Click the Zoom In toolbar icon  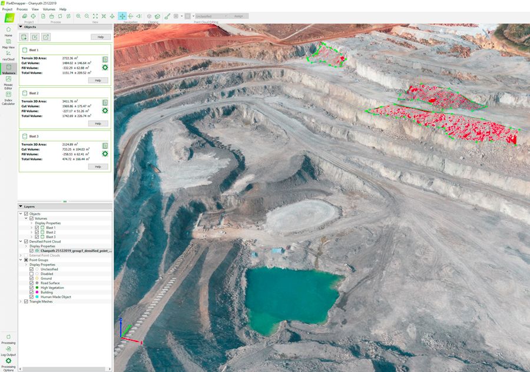pos(78,16)
